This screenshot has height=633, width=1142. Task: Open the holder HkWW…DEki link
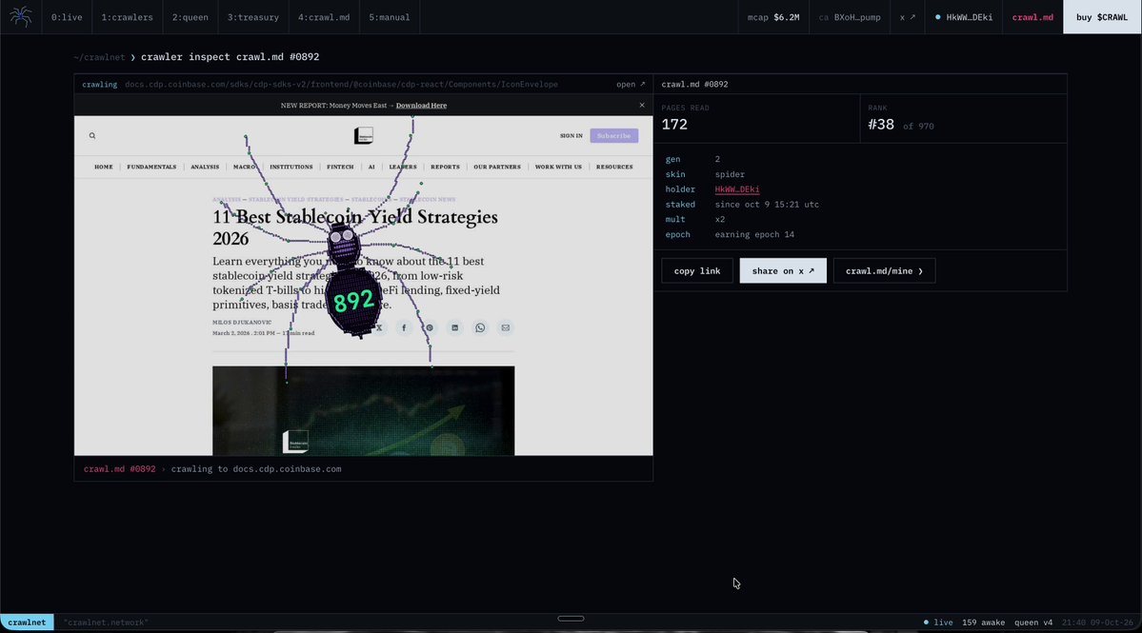737,189
